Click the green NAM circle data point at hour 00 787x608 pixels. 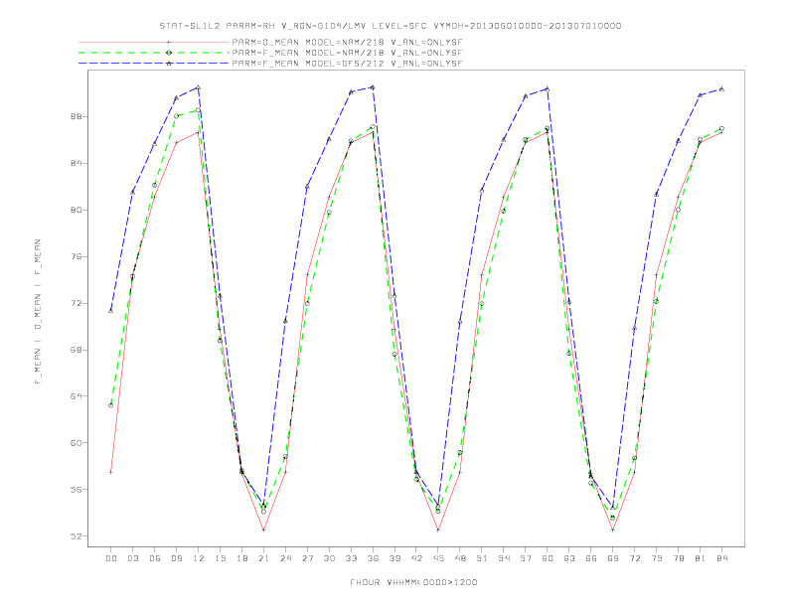point(111,405)
